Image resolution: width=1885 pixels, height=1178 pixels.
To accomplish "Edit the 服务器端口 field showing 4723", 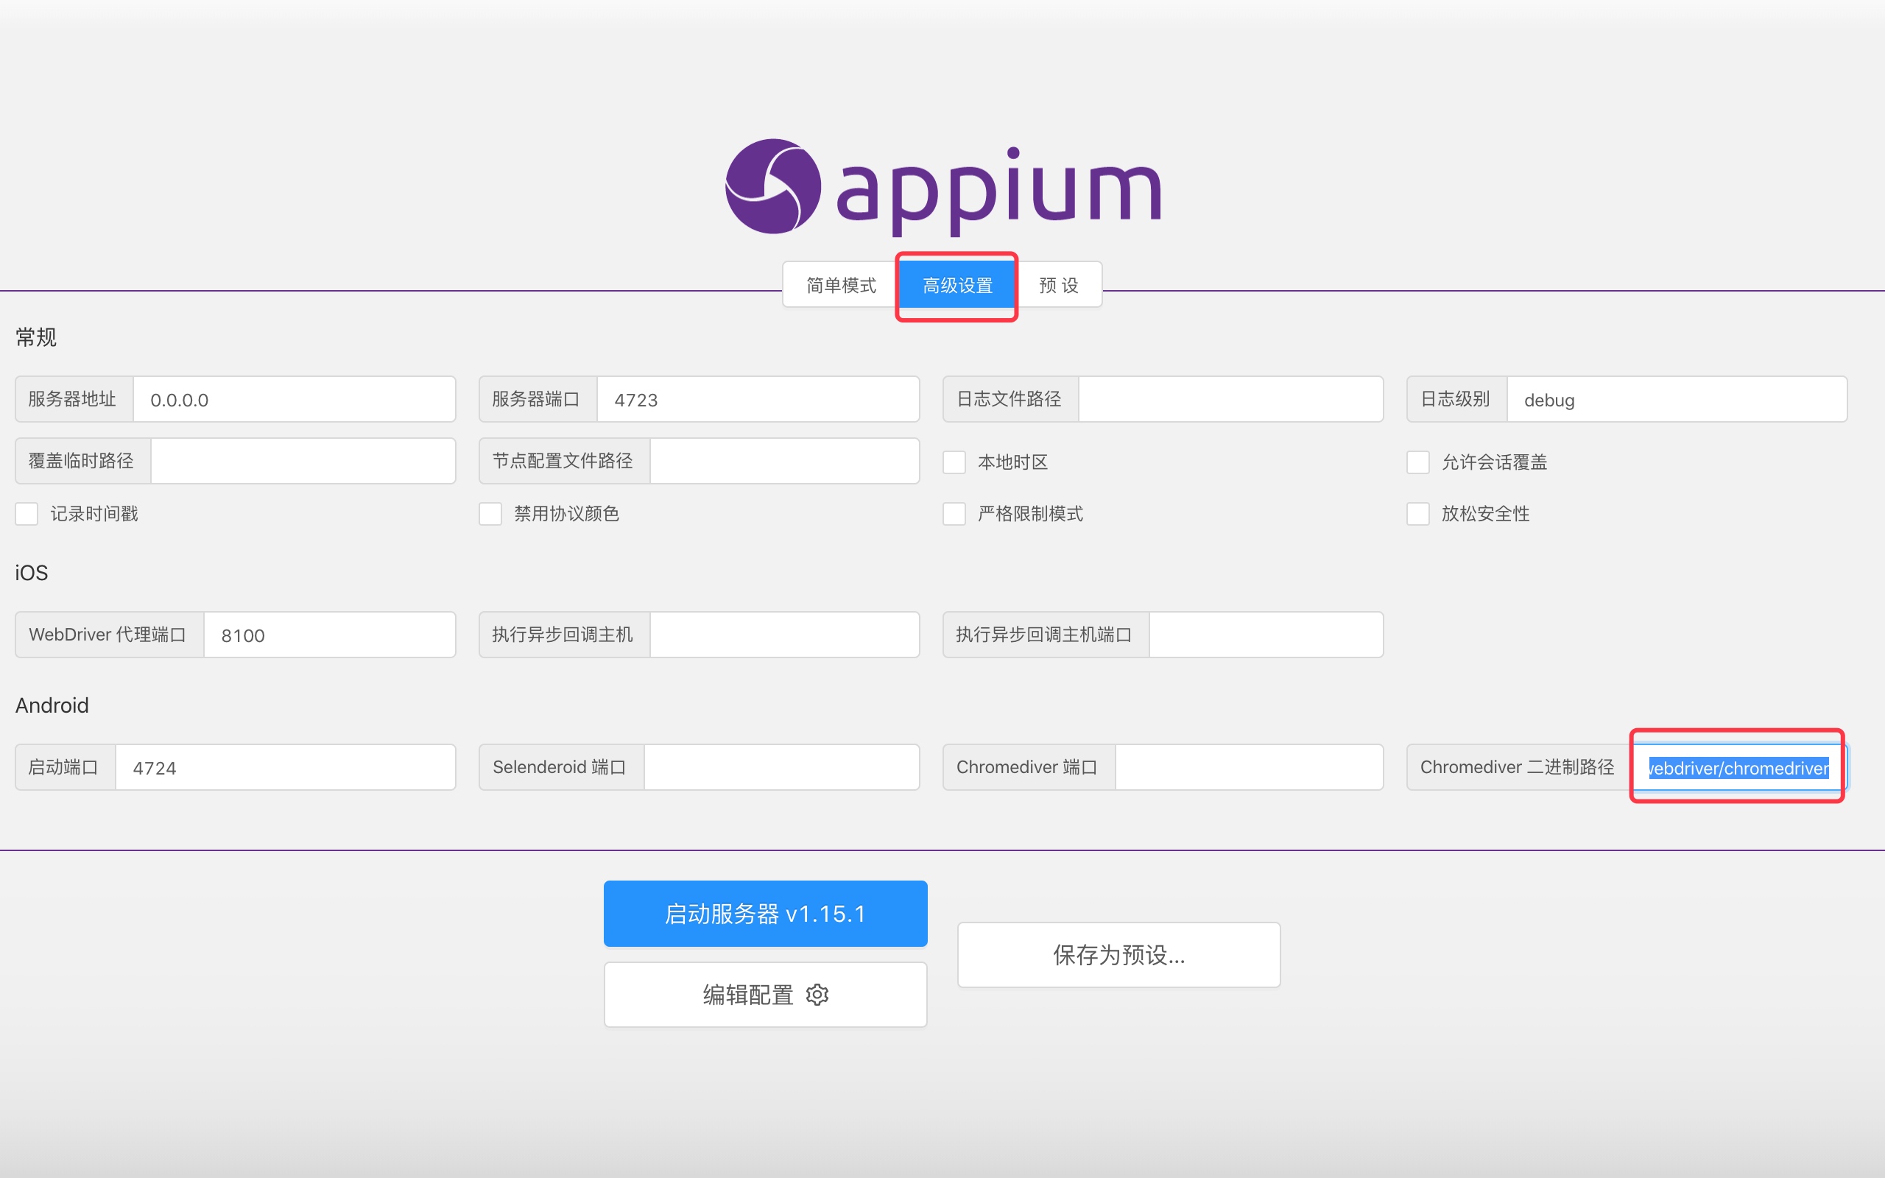I will (x=758, y=400).
